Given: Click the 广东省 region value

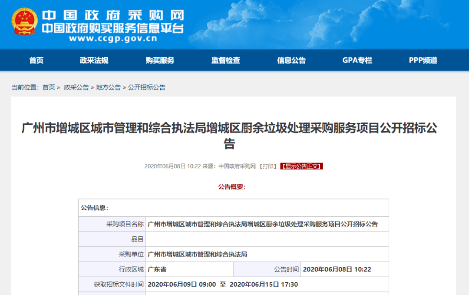Looking at the screenshot, I should [x=157, y=269].
